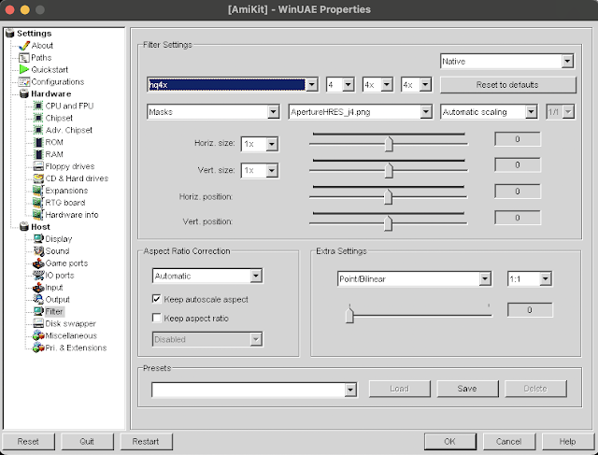Click the About checkmark icon
Screen dimensions: 598x455
pos(23,46)
